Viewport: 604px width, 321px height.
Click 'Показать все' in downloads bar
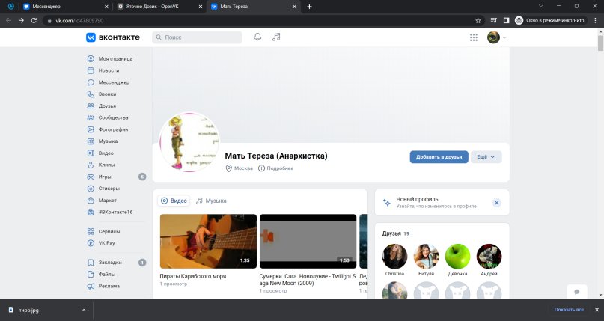point(568,309)
